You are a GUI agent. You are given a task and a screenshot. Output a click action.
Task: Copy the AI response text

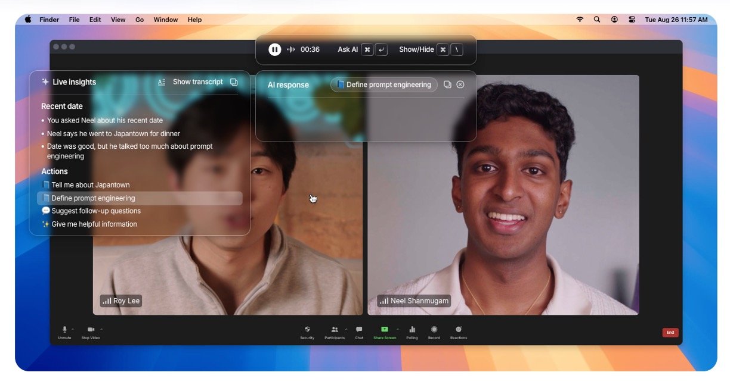[x=447, y=85]
